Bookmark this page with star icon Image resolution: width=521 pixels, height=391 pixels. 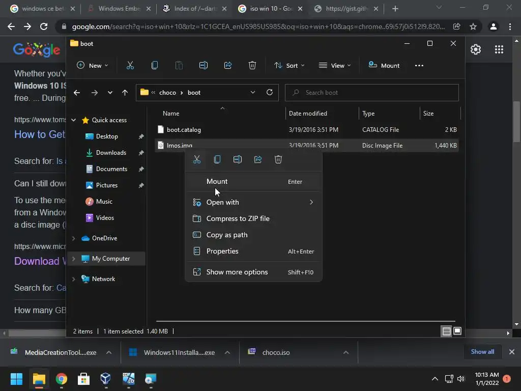coord(473,26)
